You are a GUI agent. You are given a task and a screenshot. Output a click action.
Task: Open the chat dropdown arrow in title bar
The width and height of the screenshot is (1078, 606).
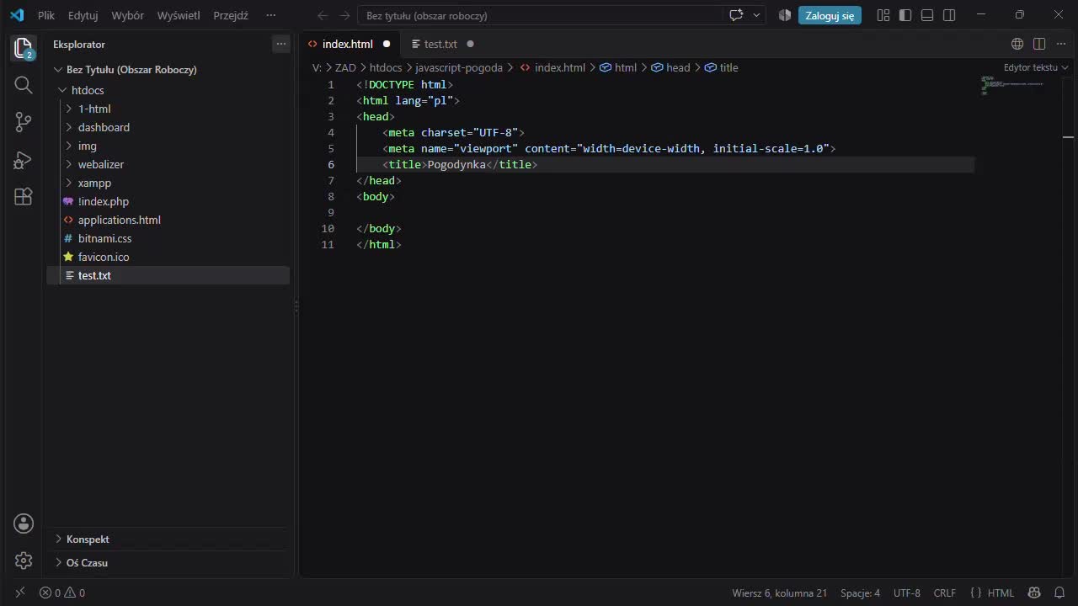[757, 15]
